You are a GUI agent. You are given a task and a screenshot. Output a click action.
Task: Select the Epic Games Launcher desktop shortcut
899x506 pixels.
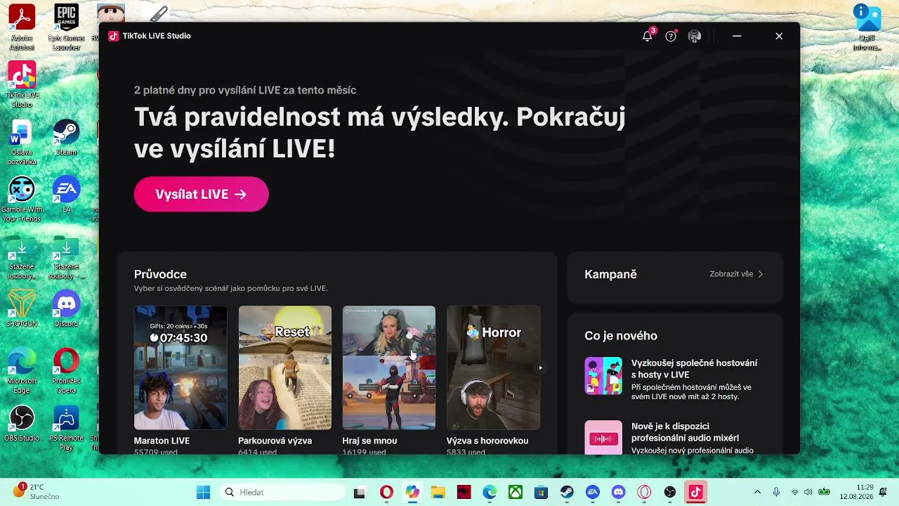point(66,28)
